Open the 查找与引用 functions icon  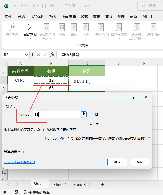119,27
